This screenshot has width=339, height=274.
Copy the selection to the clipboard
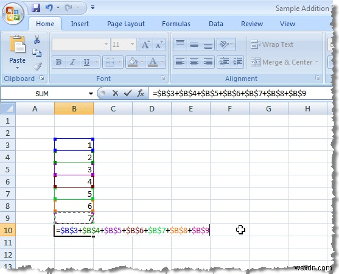coord(37,53)
